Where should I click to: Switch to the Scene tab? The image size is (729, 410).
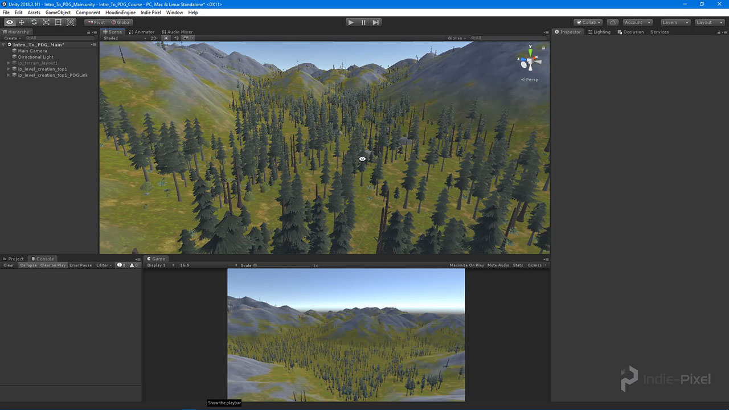[112, 32]
